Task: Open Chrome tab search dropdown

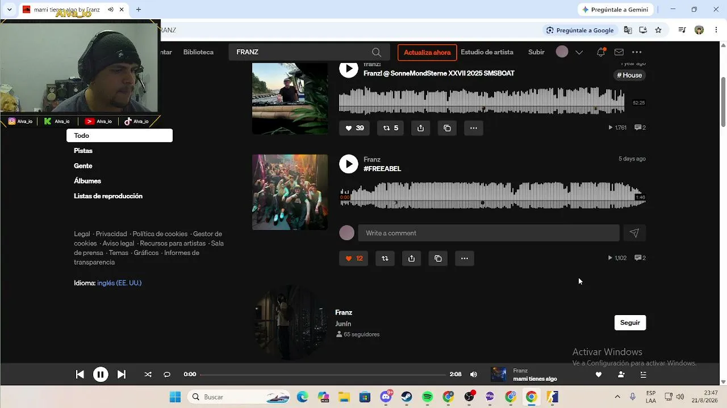Action: 9,10
